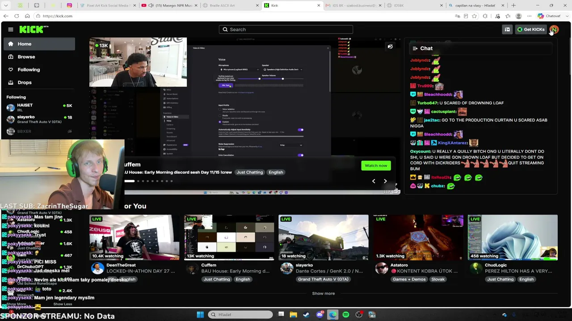The image size is (572, 321).
Task: Click the browser home icon
Action: (x=27, y=16)
